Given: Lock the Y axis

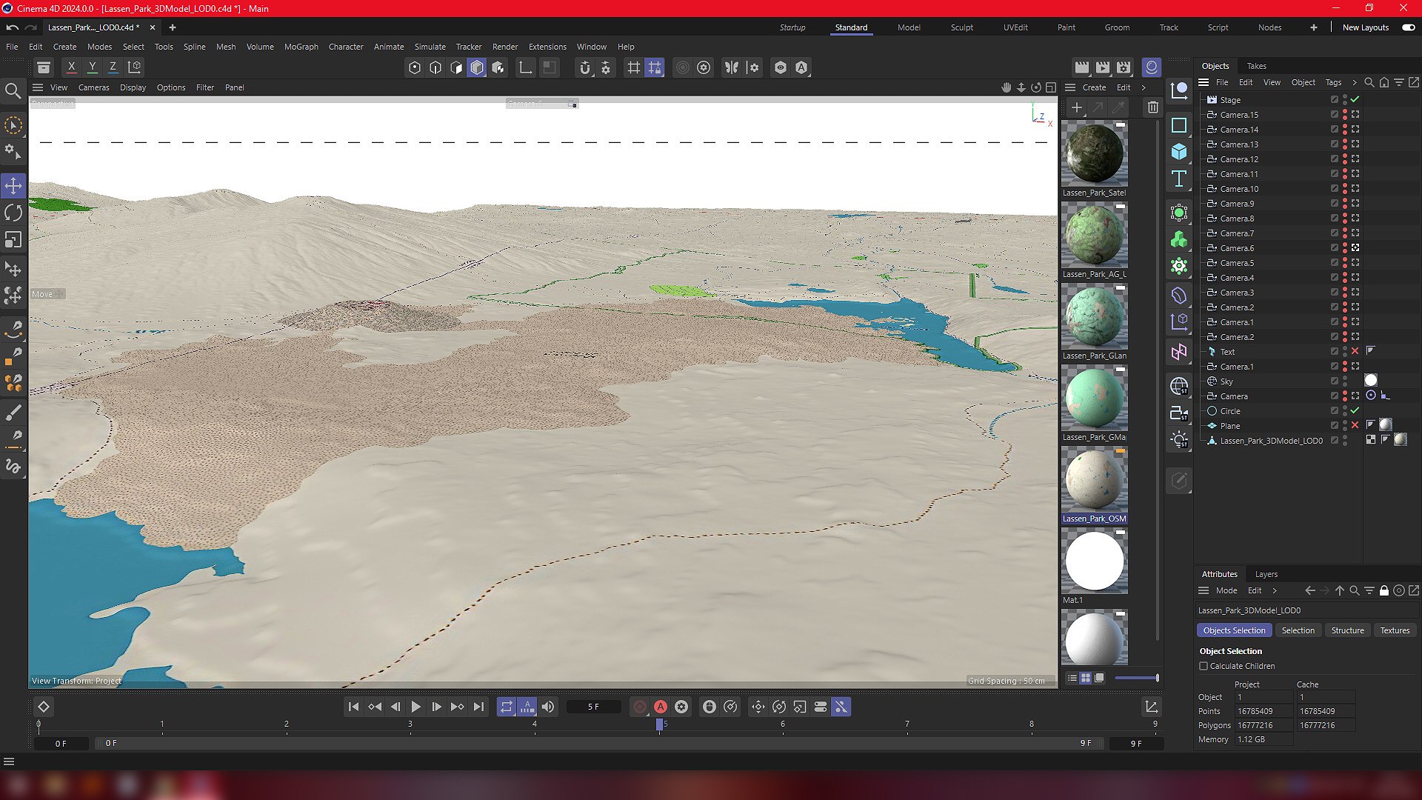Looking at the screenshot, I should point(93,67).
